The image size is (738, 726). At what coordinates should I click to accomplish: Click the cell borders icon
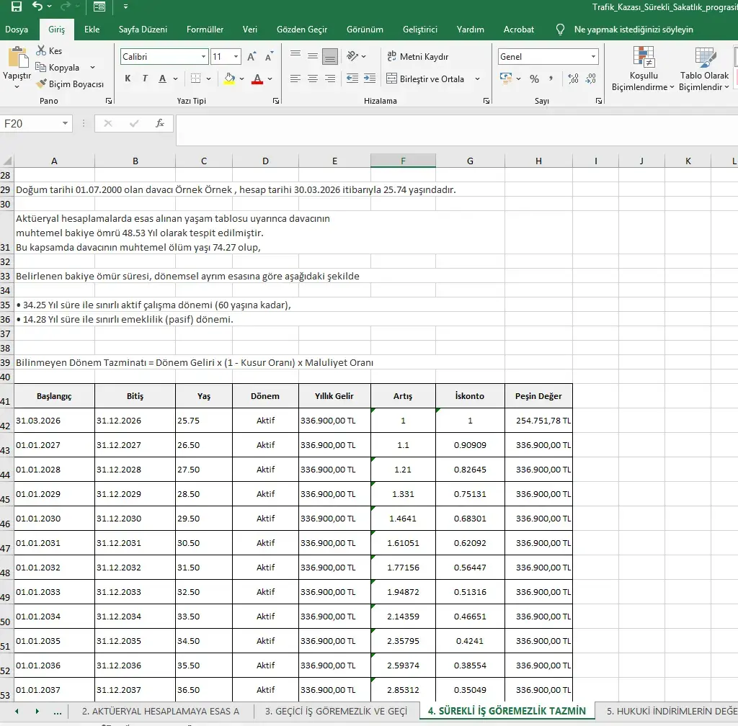196,79
